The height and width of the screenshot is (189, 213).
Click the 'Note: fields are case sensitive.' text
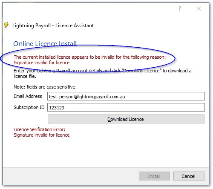coord(45,87)
